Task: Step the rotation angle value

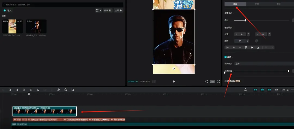Action: tap(248, 41)
